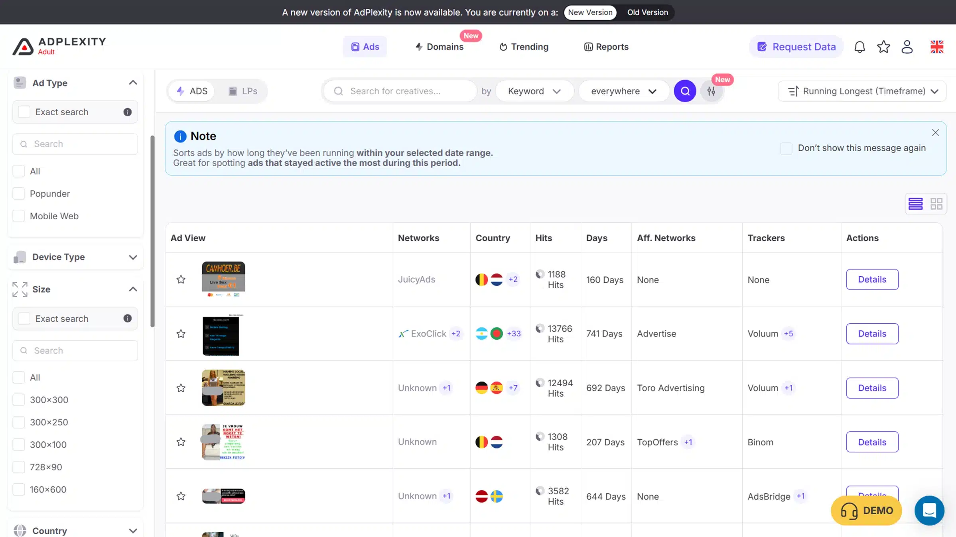Click the ExoClick network logo
This screenshot has height=537, width=956.
coord(403,334)
